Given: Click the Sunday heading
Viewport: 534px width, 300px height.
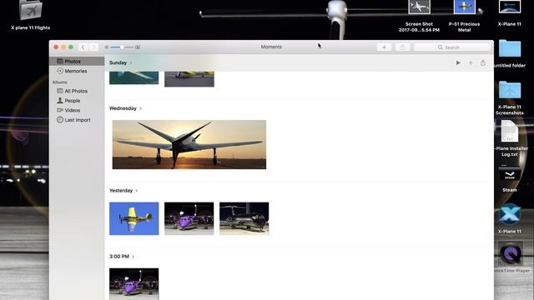Looking at the screenshot, I should pos(118,62).
